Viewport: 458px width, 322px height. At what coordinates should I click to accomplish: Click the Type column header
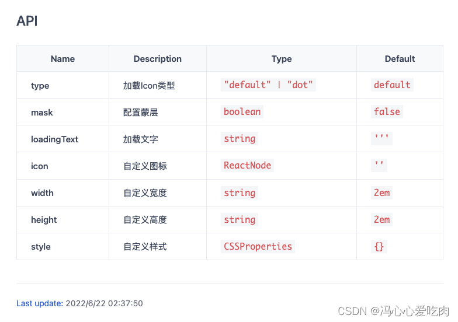(x=282, y=59)
